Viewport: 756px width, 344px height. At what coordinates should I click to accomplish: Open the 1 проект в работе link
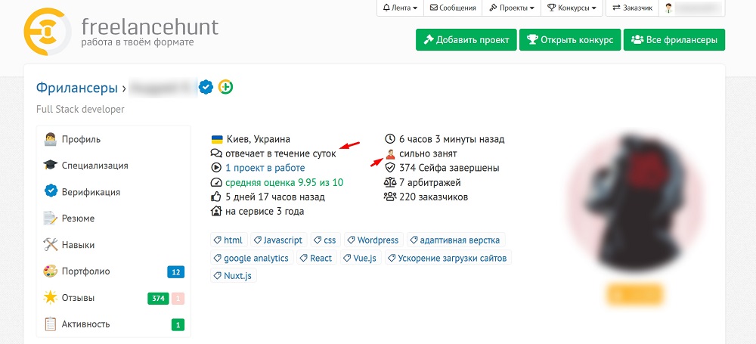(265, 168)
